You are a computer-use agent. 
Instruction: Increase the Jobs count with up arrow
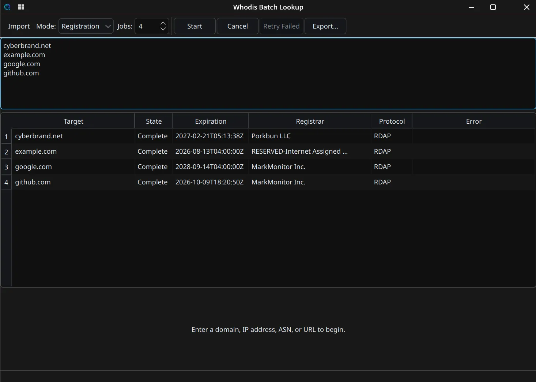[163, 23]
